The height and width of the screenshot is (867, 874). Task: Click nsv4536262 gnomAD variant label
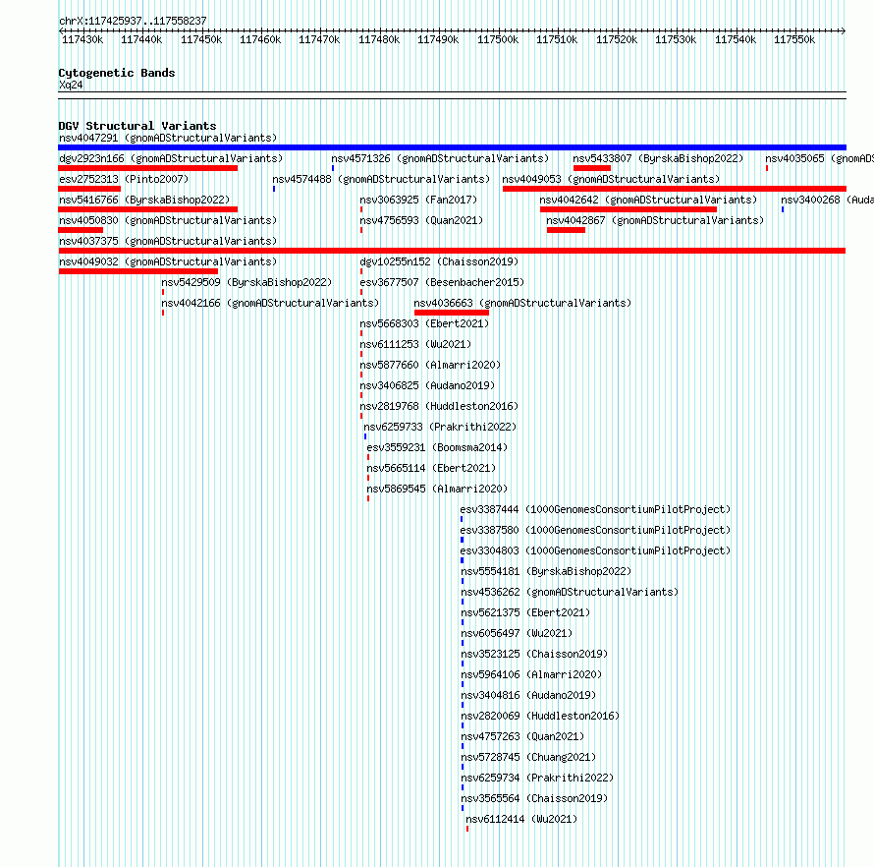point(570,592)
